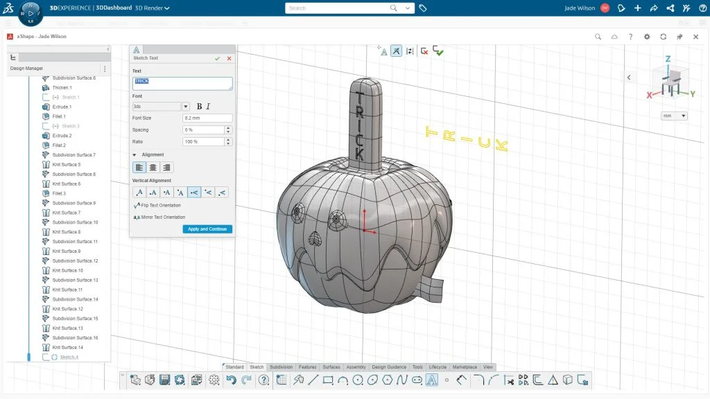
Task: Open the Features tab
Action: pyautogui.click(x=308, y=367)
